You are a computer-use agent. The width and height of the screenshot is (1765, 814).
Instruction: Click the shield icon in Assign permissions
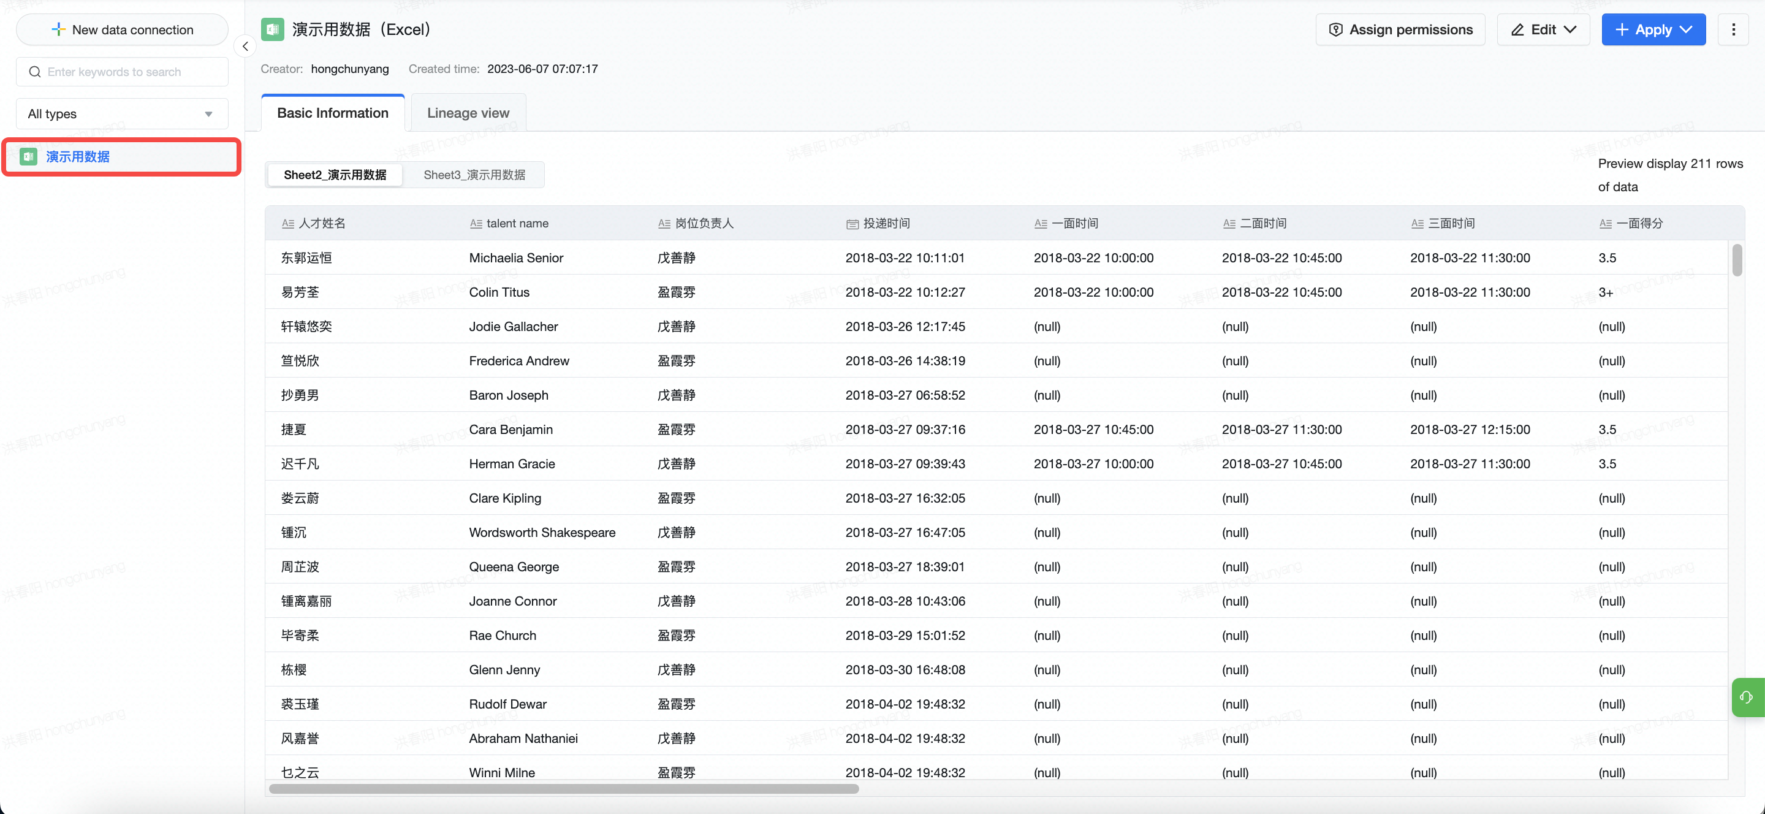coord(1335,29)
